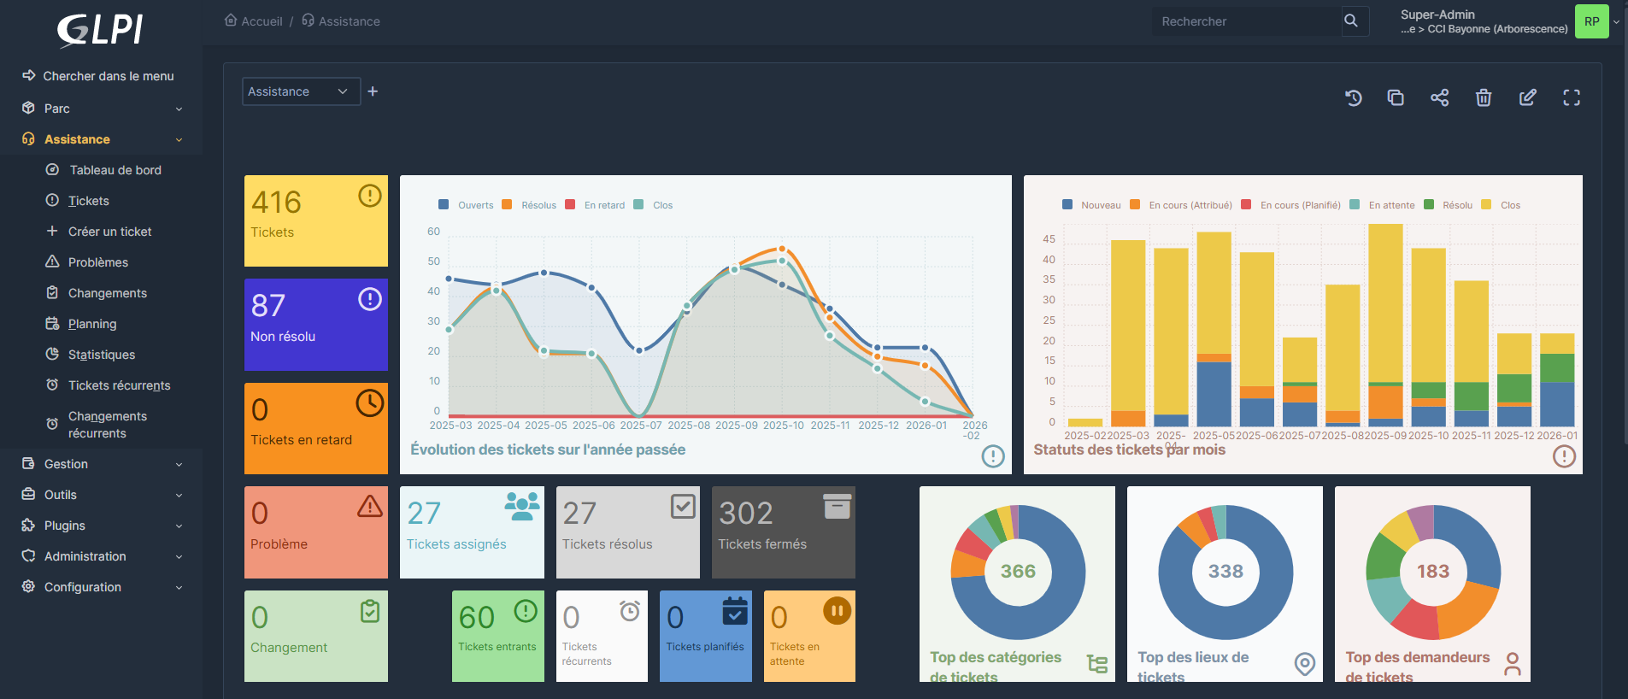Click calendar icon on Tickets planifiés card
Image resolution: width=1628 pixels, height=699 pixels.
735,611
